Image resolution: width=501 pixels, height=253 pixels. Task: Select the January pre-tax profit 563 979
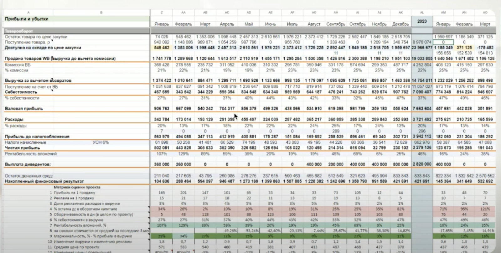point(162,137)
